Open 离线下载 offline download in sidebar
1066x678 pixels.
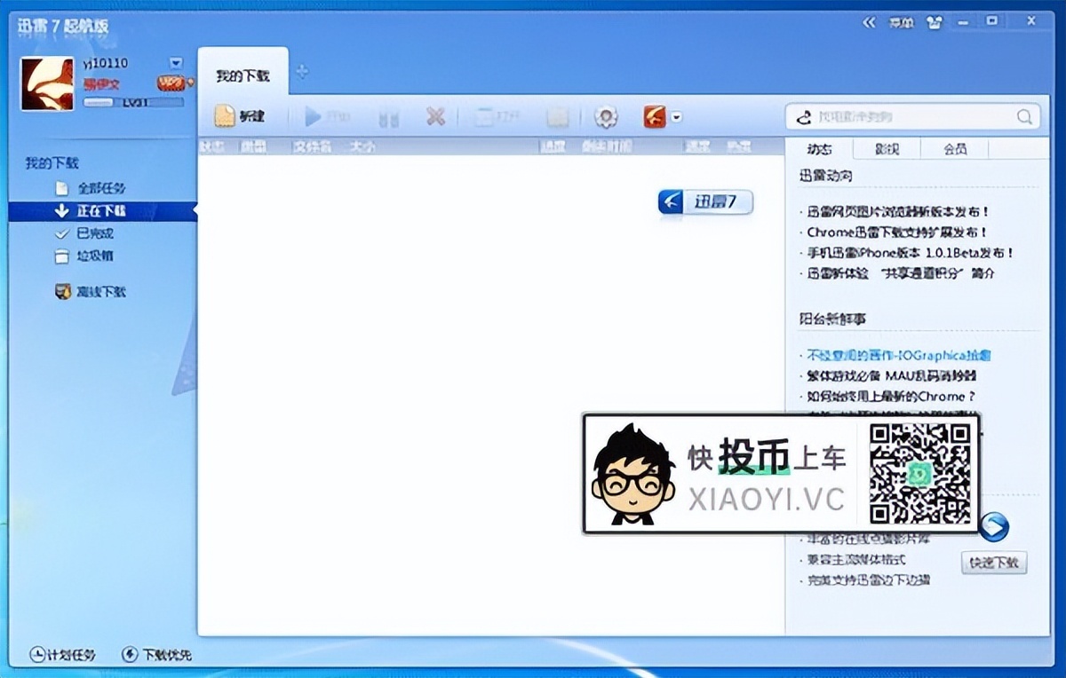click(101, 291)
